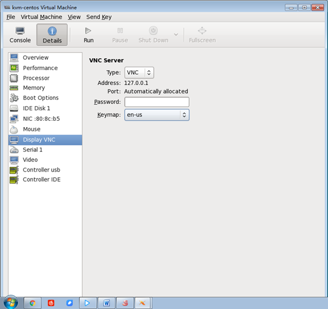Open the Type VNC dropdown
Image resolution: width=328 pixels, height=309 pixels.
point(139,73)
